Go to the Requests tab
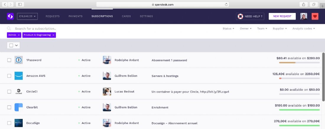The height and width of the screenshot is (129, 325). coord(53,16)
